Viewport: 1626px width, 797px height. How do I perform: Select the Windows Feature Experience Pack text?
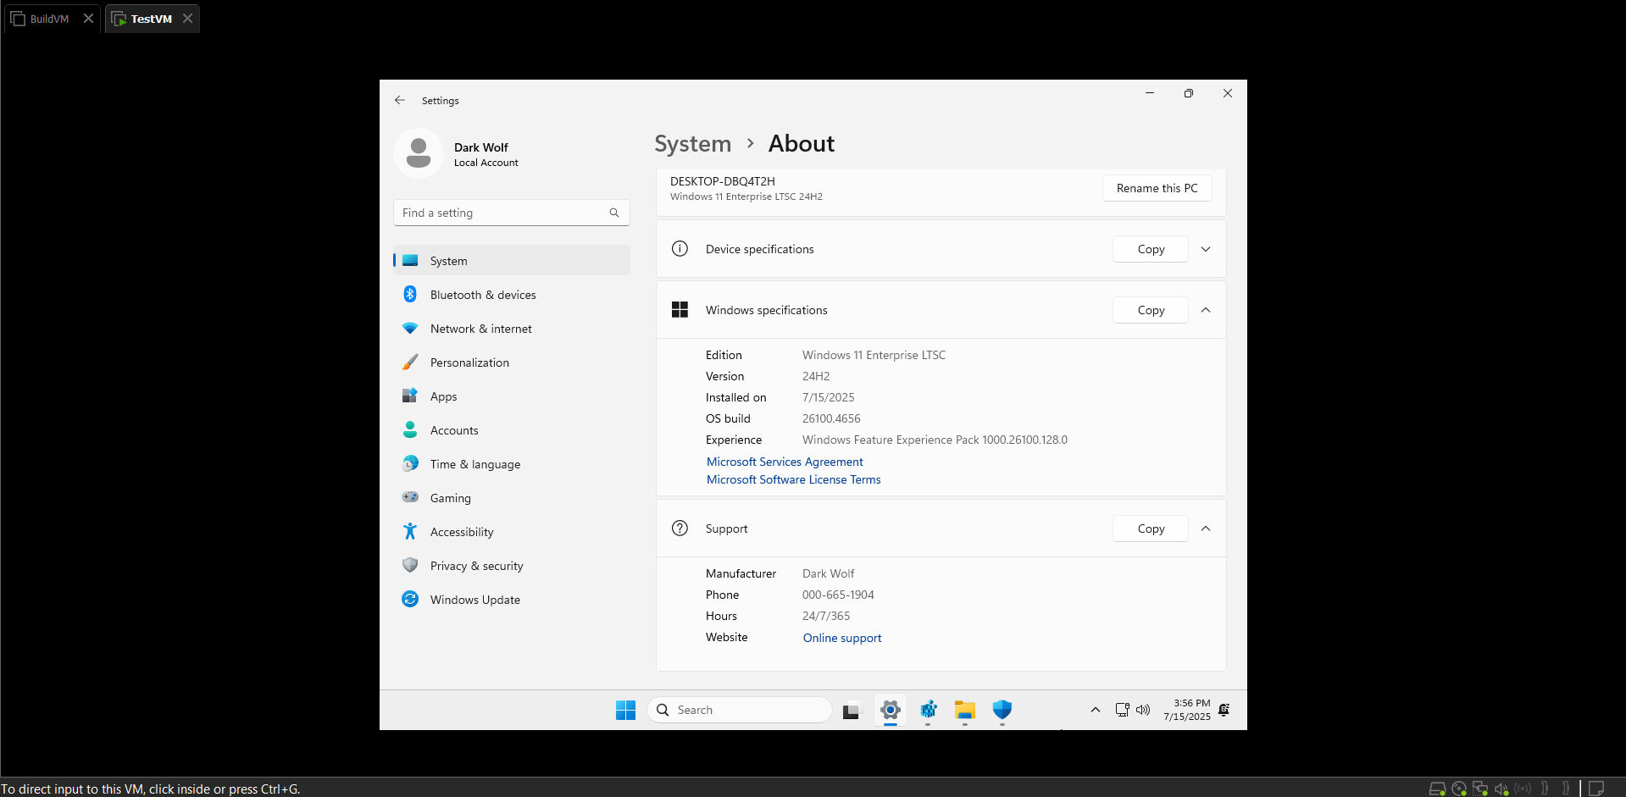(935, 440)
